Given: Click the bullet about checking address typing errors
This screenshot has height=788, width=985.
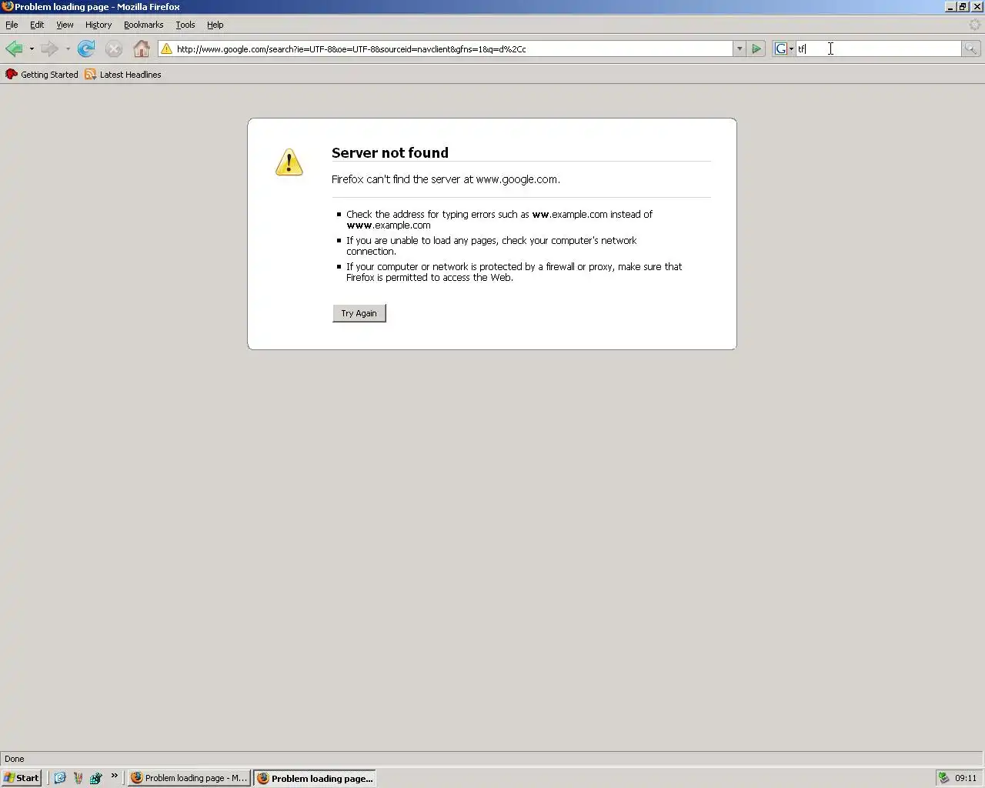Looking at the screenshot, I should pos(499,220).
